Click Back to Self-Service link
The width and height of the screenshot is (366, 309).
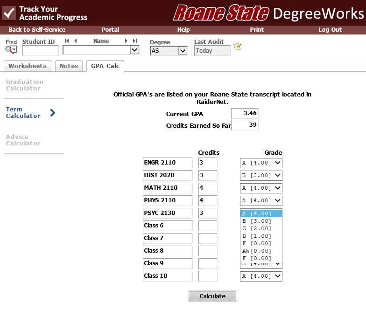(37, 29)
